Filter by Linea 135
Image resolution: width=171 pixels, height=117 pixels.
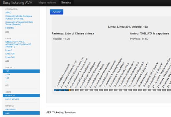pos(10,54)
